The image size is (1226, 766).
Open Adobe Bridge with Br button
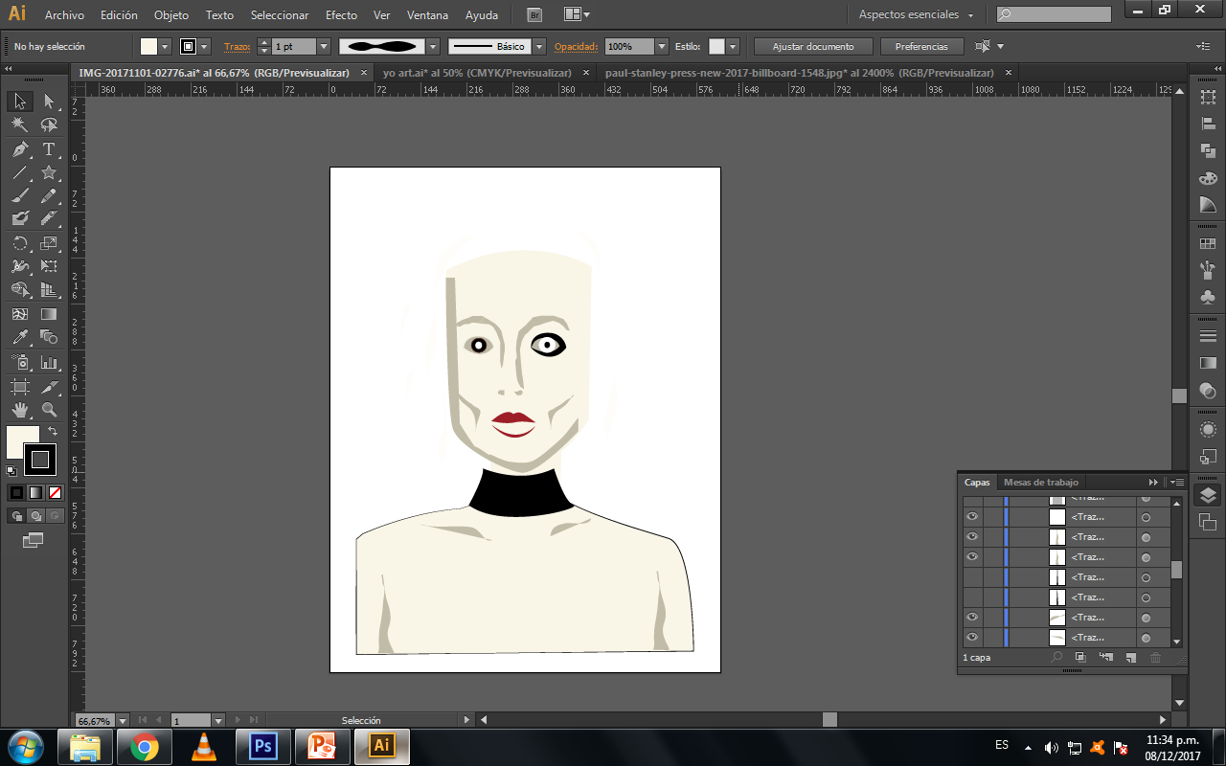(534, 14)
